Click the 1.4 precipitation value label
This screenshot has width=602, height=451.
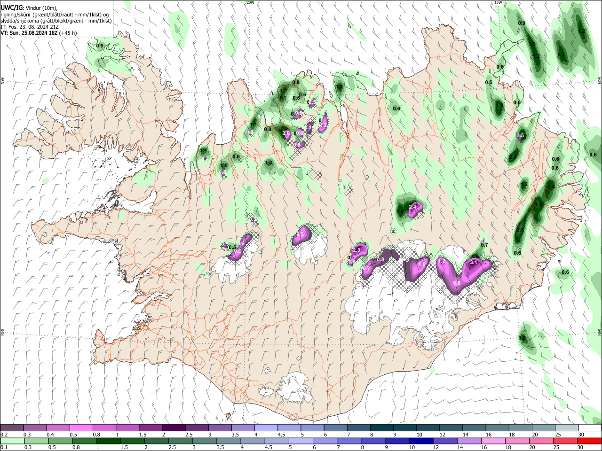(x=552, y=187)
